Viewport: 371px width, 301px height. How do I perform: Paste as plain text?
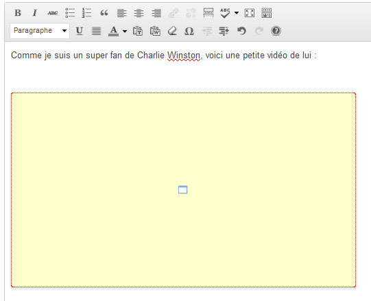(x=138, y=31)
